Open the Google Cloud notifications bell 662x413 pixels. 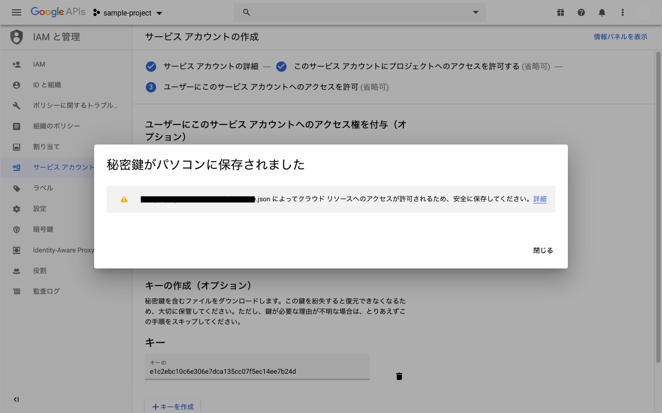pyautogui.click(x=602, y=12)
